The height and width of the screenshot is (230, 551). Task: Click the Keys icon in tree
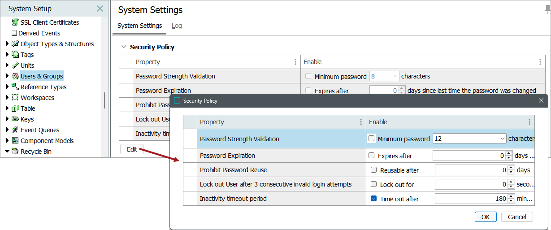click(x=15, y=119)
